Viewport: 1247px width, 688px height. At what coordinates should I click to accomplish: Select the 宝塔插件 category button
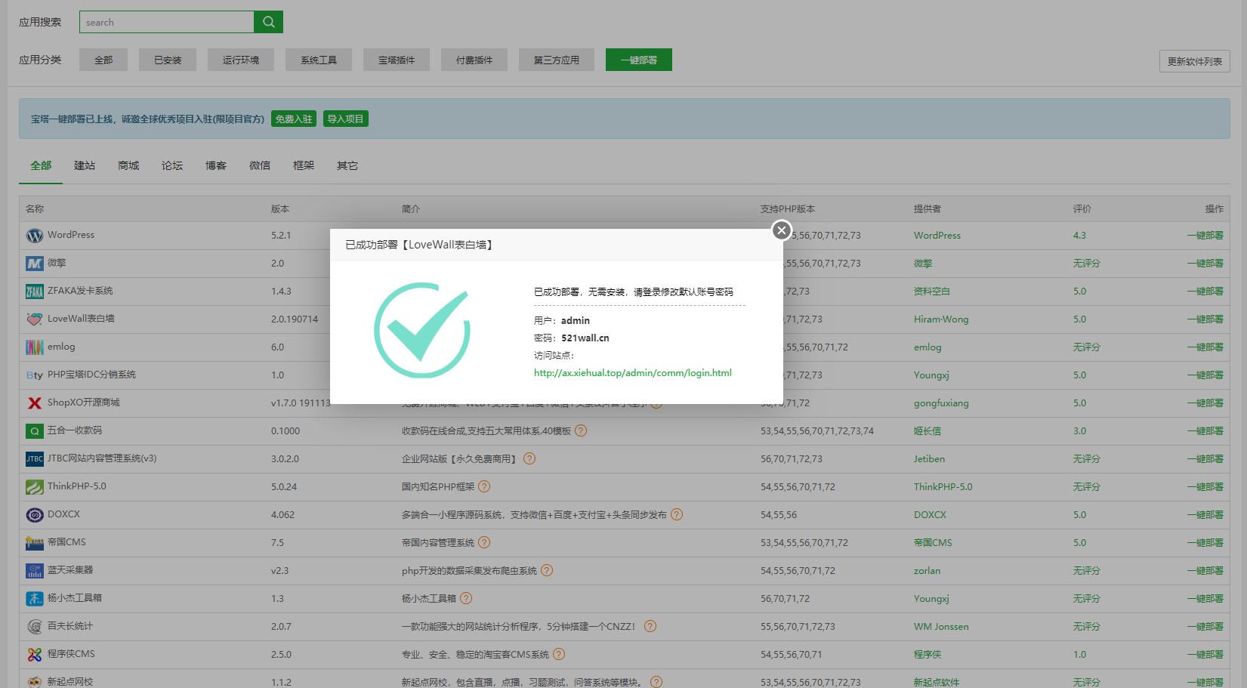click(397, 60)
